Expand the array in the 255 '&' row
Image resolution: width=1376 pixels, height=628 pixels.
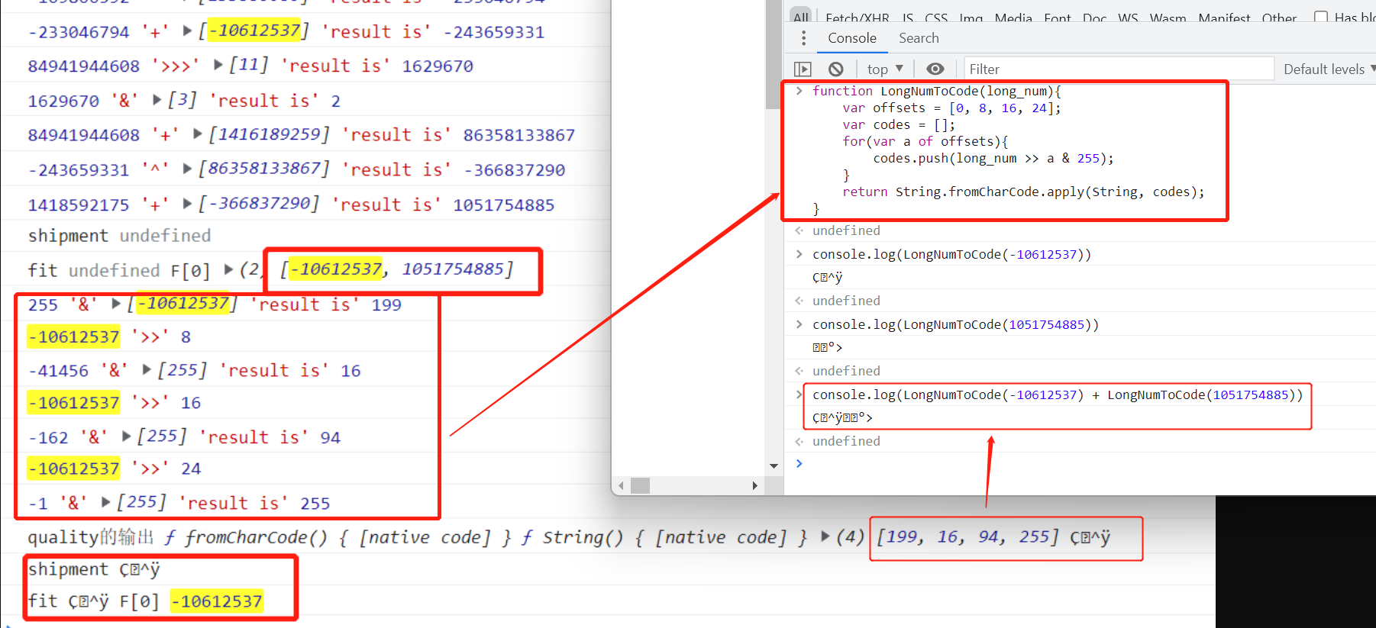[x=116, y=303]
